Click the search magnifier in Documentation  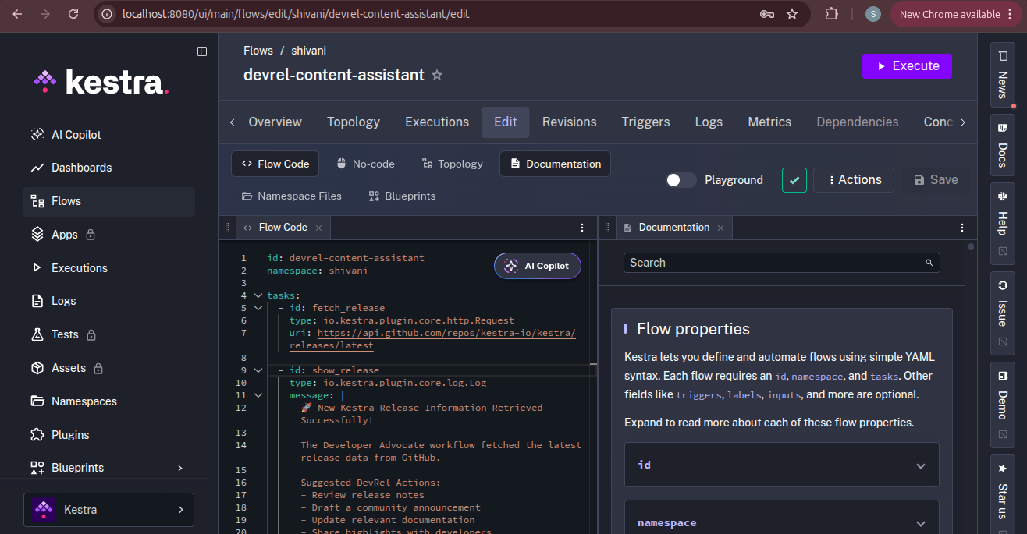click(x=929, y=263)
